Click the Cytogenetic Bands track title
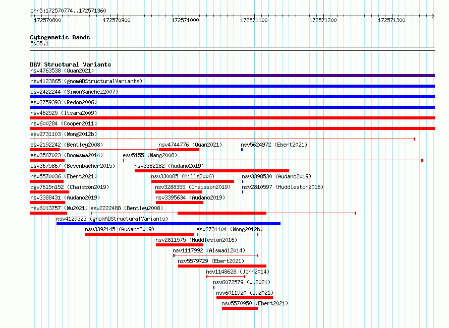Image resolution: width=449 pixels, height=328 pixels. click(60, 37)
